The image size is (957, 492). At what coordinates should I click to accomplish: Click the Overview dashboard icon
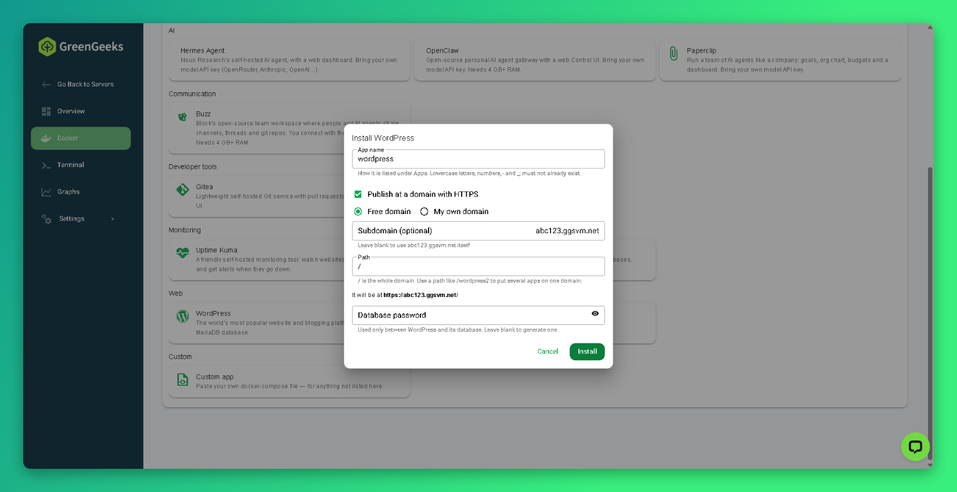46,111
